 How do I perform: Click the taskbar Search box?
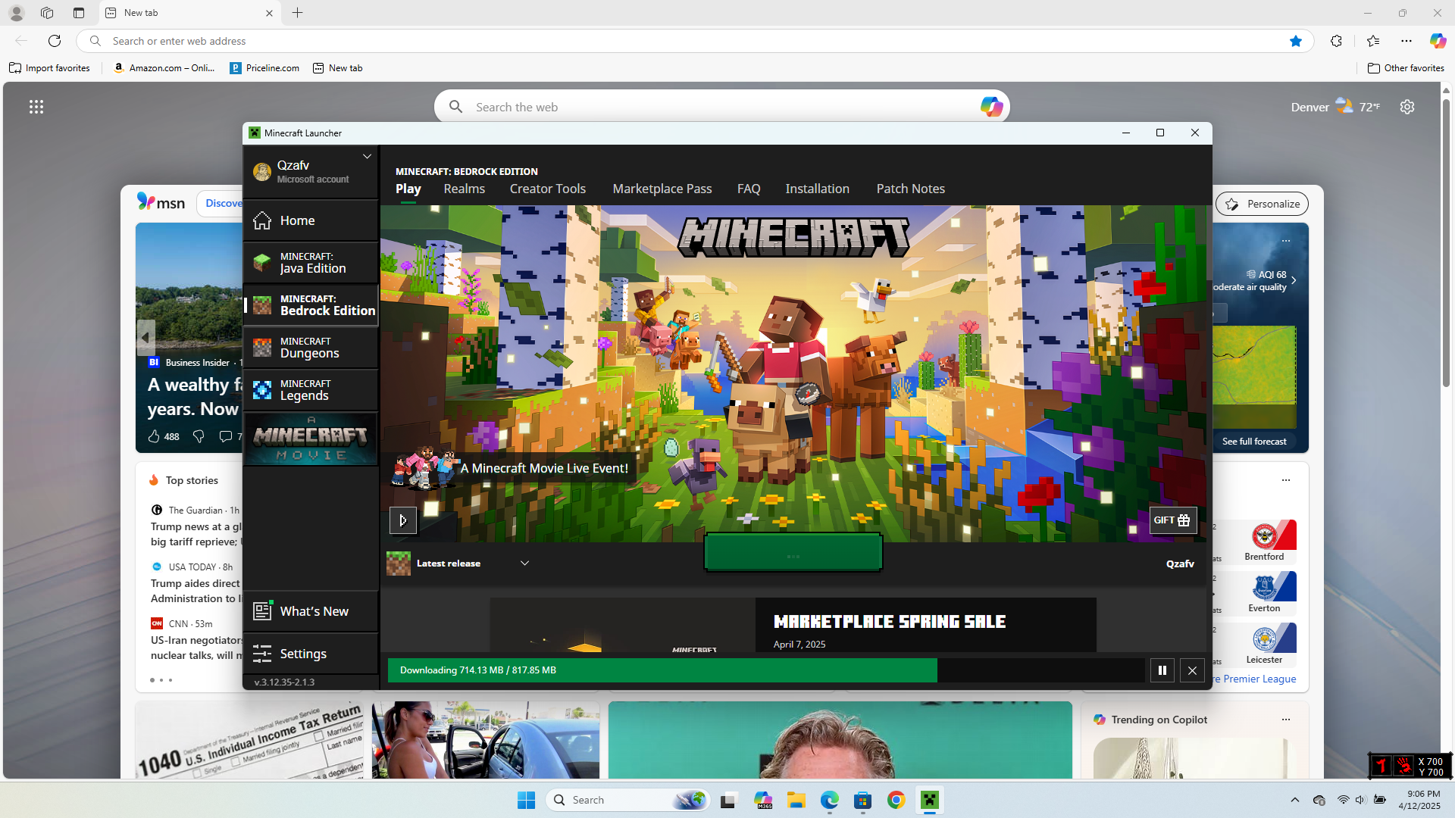point(627,800)
